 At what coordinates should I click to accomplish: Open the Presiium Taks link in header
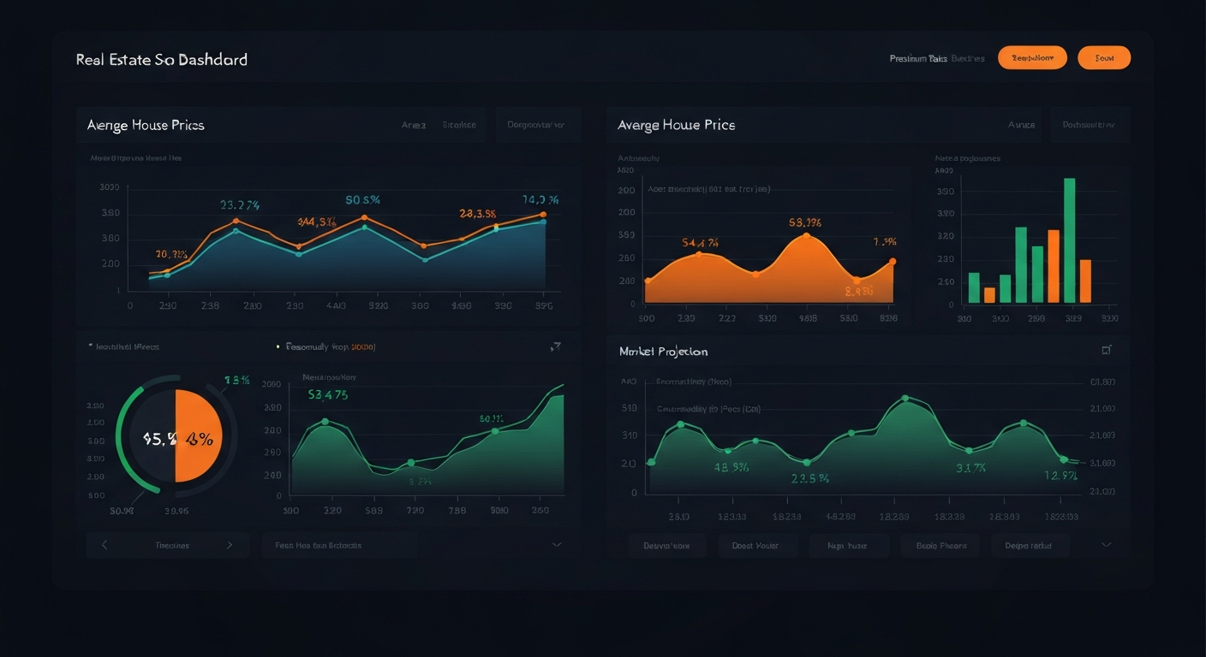point(918,59)
